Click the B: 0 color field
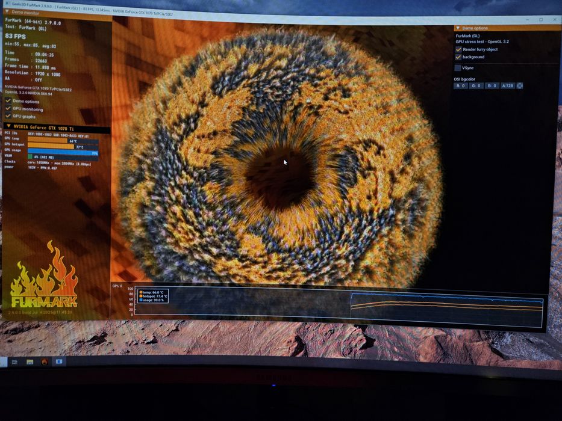This screenshot has height=421, width=562. (492, 86)
